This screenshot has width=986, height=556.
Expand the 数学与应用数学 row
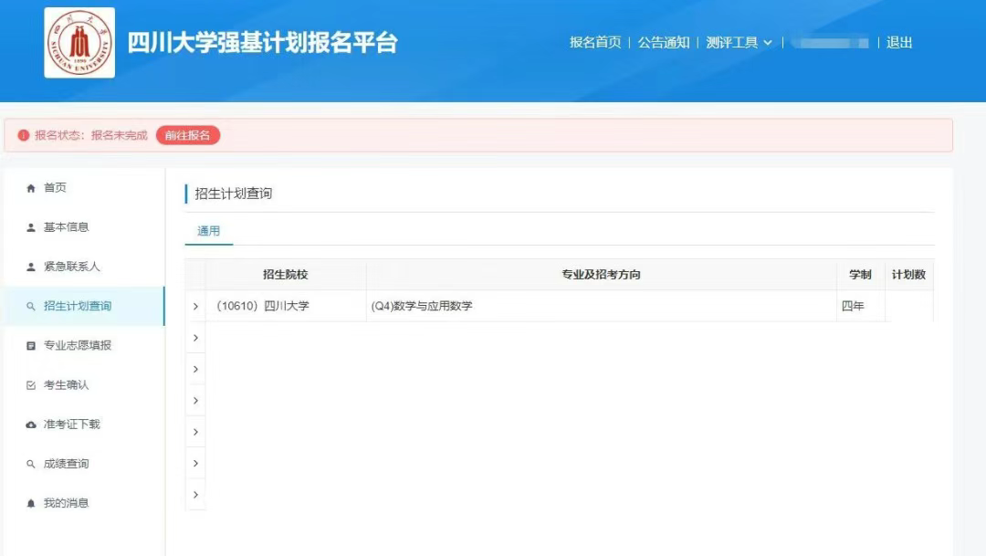pyautogui.click(x=195, y=307)
